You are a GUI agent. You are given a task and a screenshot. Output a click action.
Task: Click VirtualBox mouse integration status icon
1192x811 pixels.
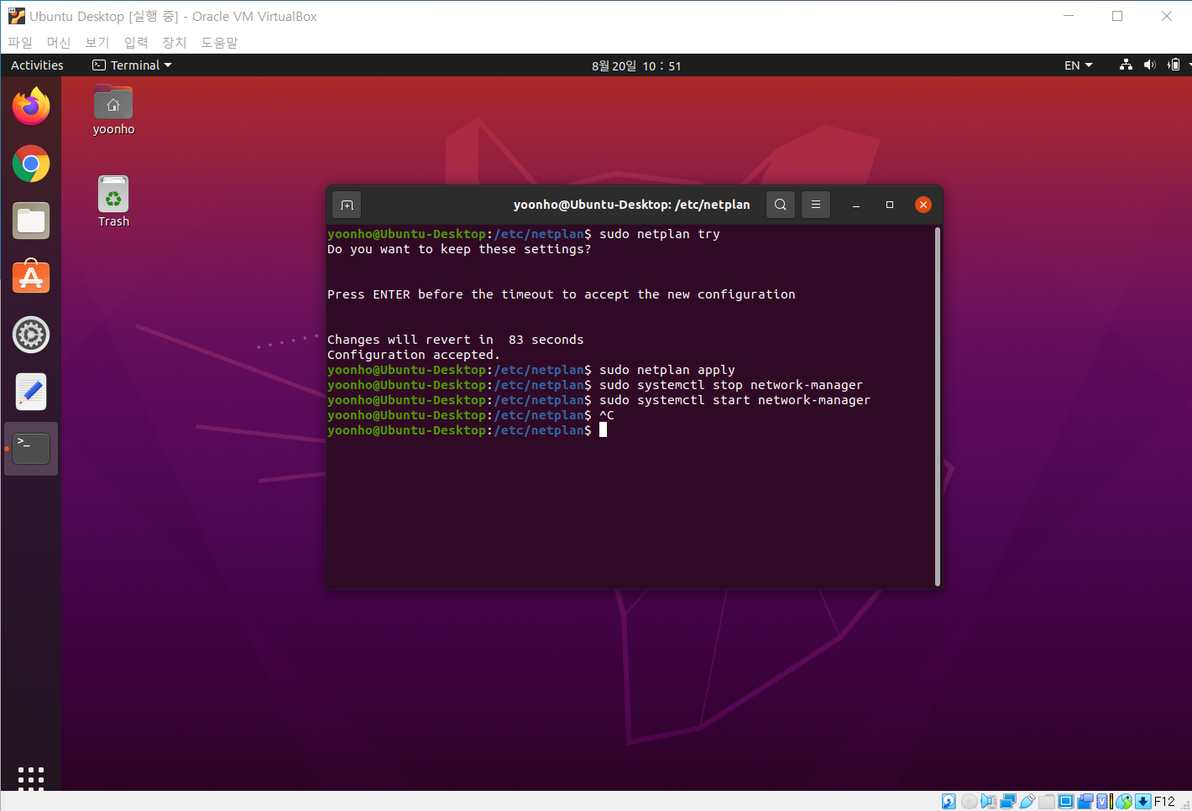[1124, 801]
